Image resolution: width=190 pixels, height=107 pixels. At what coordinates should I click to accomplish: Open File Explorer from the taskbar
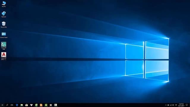click(x=22, y=105)
